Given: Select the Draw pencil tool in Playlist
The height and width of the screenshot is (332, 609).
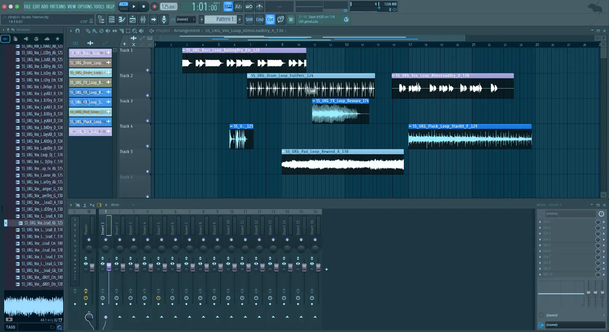Looking at the screenshot, I should pos(88,31).
